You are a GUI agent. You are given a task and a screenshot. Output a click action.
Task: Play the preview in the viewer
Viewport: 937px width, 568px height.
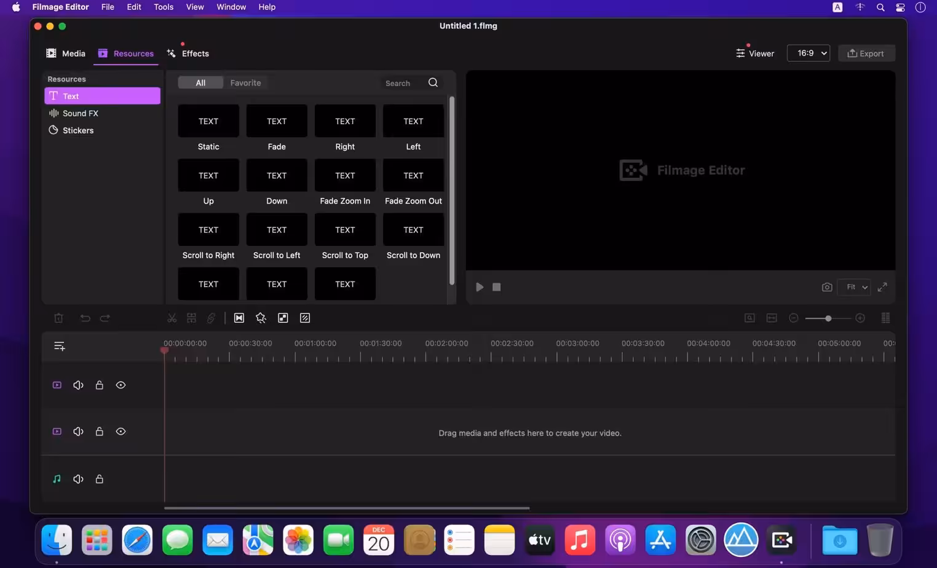point(480,287)
